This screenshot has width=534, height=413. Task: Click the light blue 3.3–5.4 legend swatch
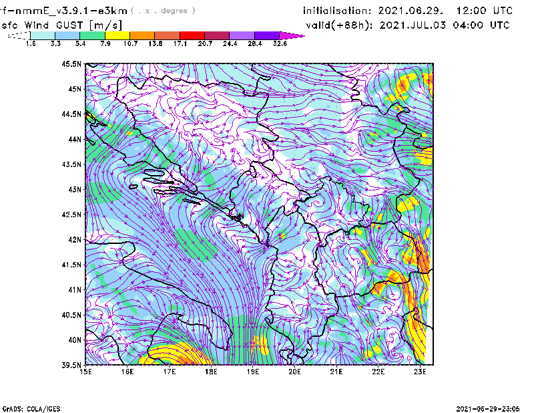pos(67,35)
